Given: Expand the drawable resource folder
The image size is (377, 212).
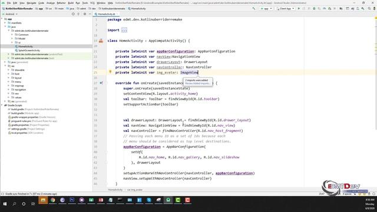Looking at the screenshot, I should 9,70.
